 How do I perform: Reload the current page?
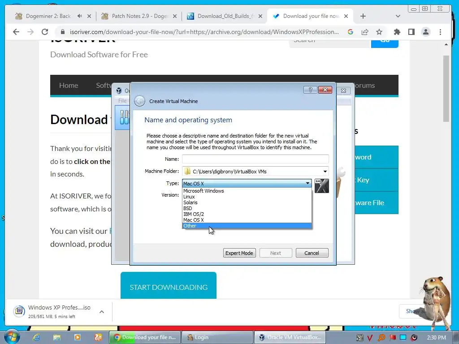(x=45, y=32)
